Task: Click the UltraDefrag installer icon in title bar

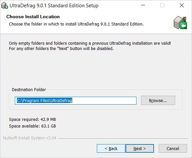Action: [5, 6]
